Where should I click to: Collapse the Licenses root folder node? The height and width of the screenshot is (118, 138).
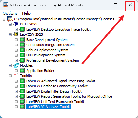[x=4, y=19]
